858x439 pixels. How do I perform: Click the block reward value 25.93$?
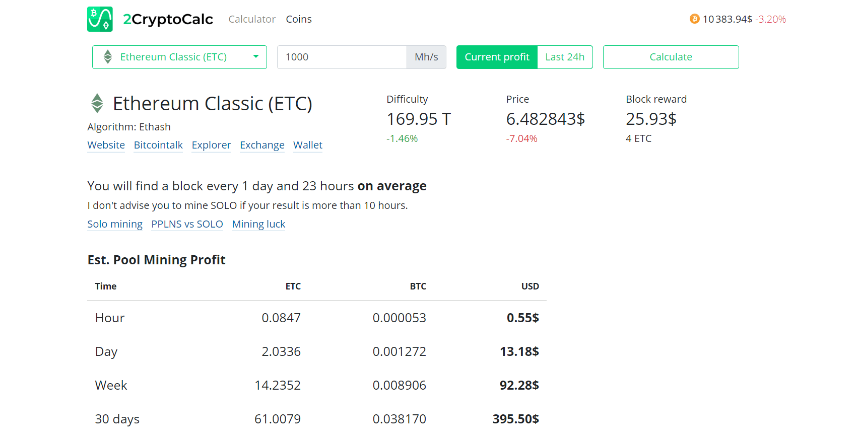point(651,119)
